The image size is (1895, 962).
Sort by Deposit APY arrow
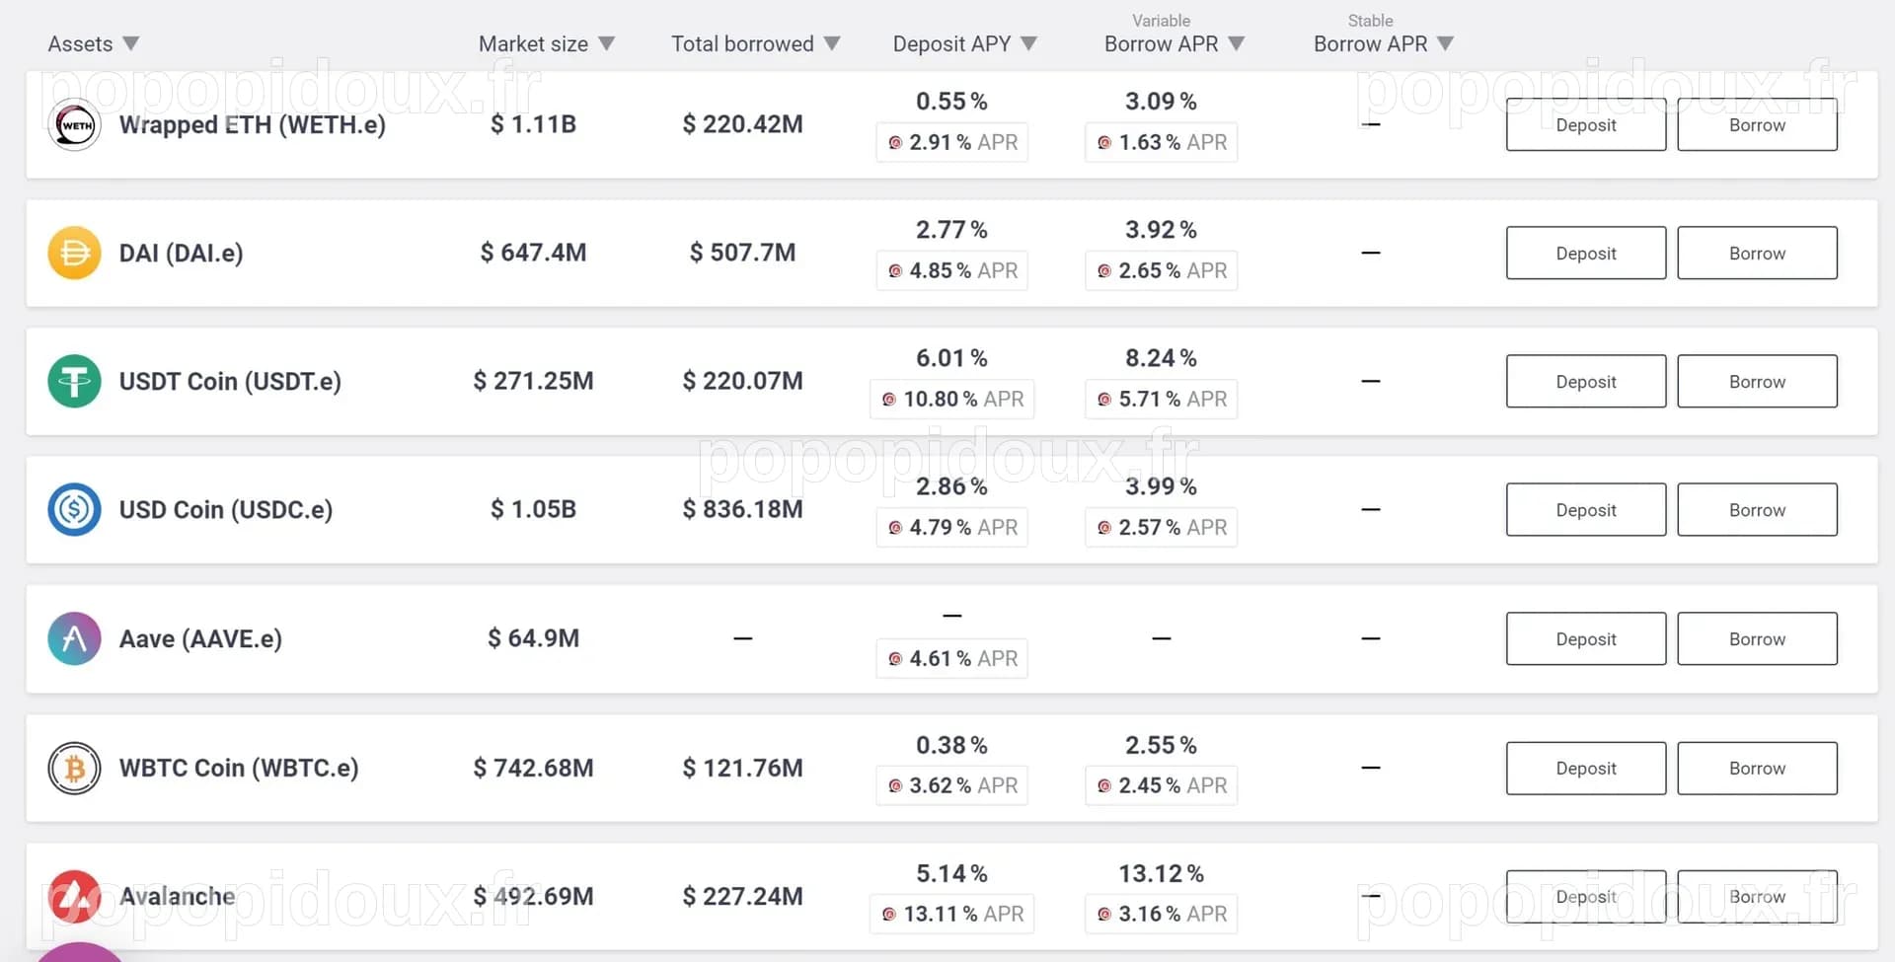(1029, 43)
